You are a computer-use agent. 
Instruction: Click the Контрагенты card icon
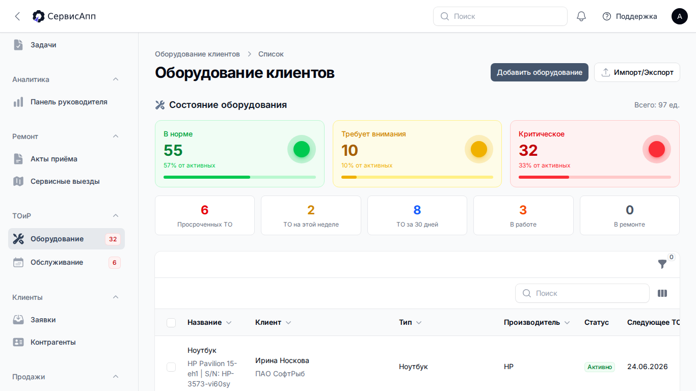[x=18, y=342]
